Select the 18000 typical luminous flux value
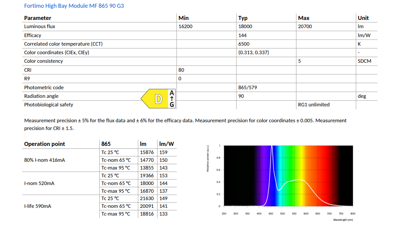Viewport: 401px width, 227px height. click(x=245, y=26)
